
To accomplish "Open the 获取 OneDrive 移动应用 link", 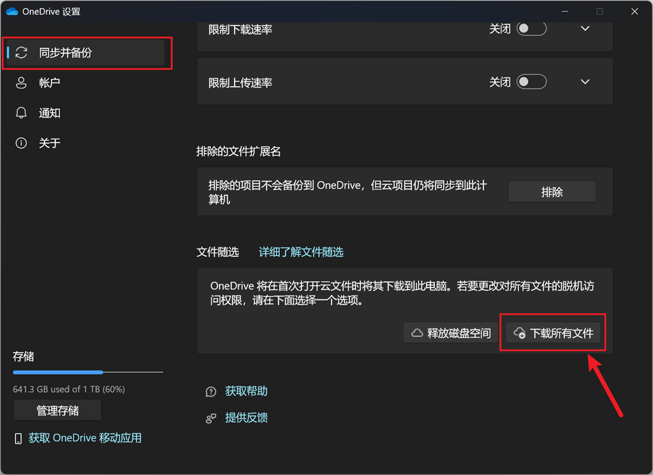I will click(85, 438).
